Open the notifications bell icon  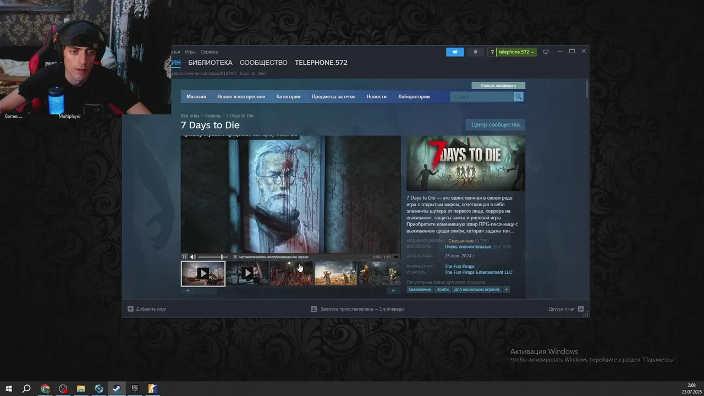[475, 52]
